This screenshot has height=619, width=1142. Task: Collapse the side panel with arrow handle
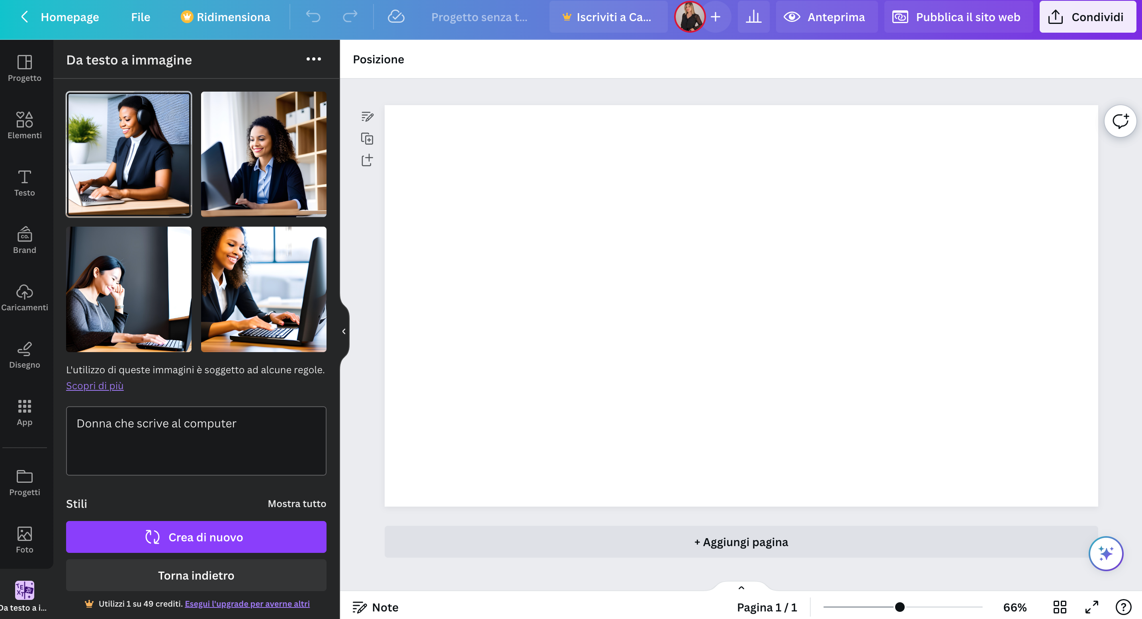[x=344, y=331]
